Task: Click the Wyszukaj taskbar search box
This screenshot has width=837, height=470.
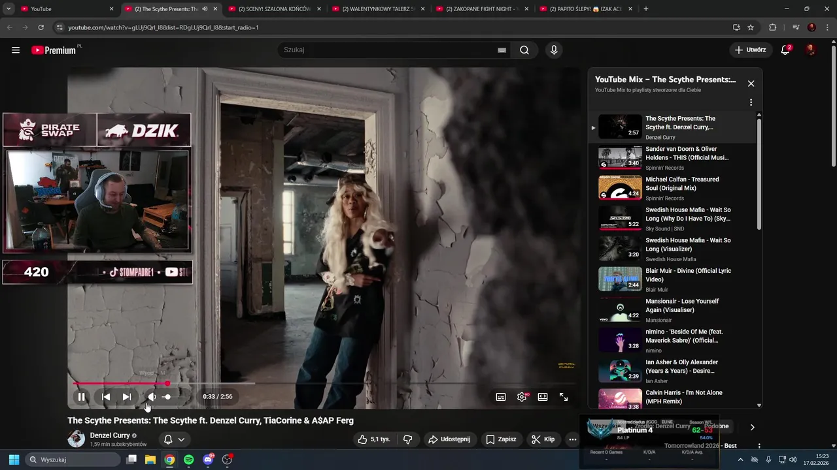Action: 73,460
